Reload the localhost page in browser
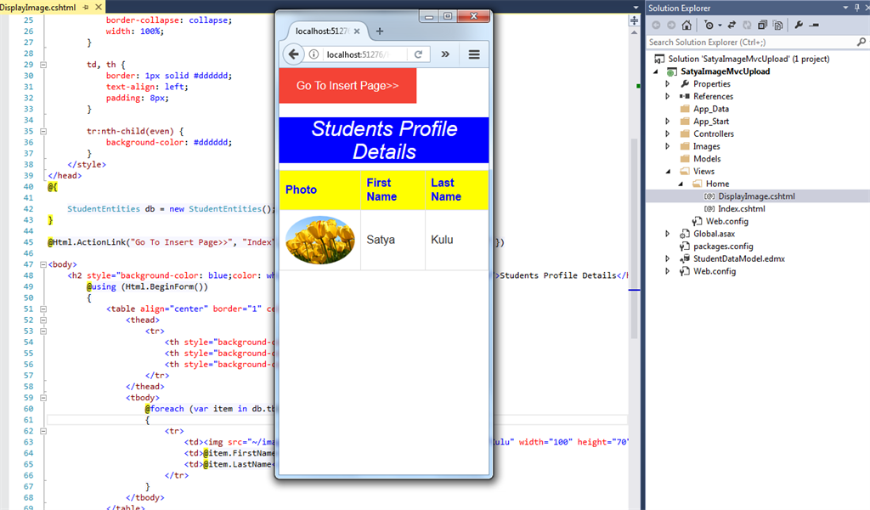Viewport: 870px width, 510px height. coord(418,54)
